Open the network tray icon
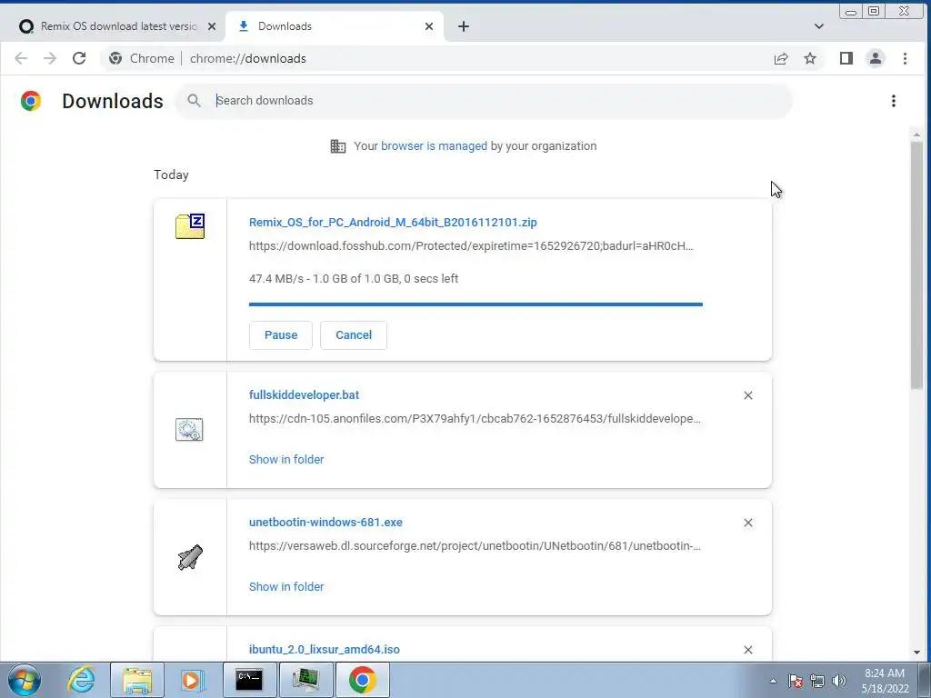This screenshot has width=931, height=698. 817,681
